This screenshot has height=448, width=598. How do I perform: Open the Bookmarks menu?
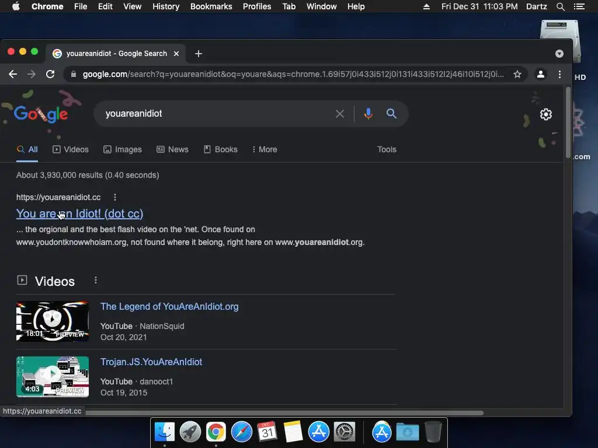coord(211,6)
